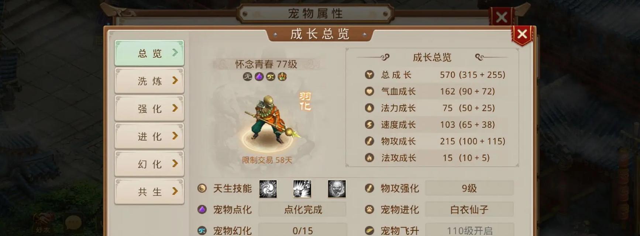The height and width of the screenshot is (236, 640).
Task: Click the 点化完成 field
Action: pyautogui.click(x=303, y=210)
